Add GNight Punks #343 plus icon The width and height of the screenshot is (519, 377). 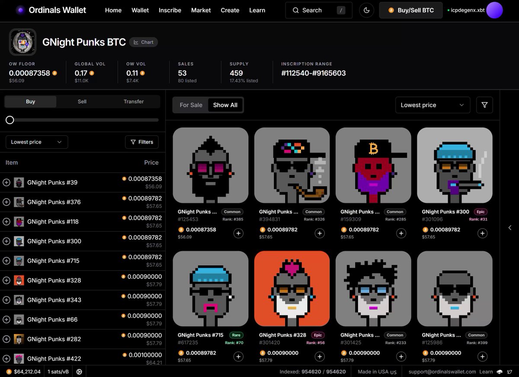[6, 300]
